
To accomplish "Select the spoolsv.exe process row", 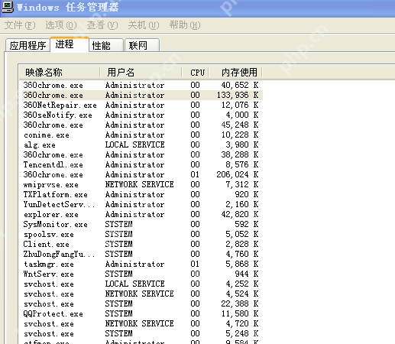I will click(x=141, y=234).
